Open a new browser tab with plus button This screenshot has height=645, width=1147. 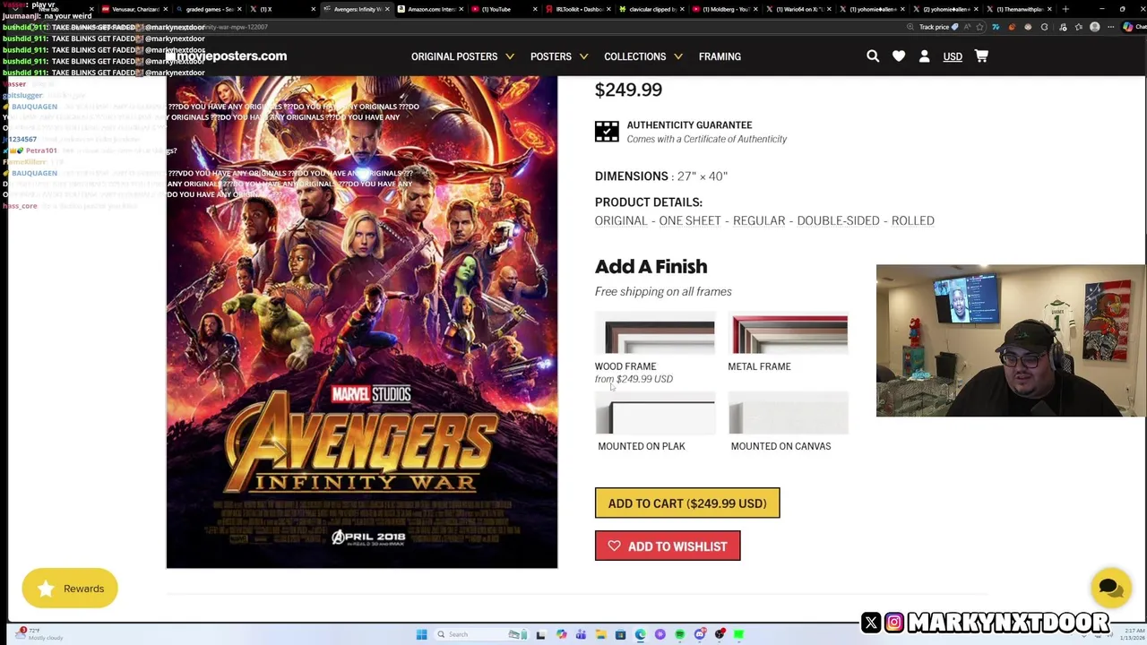(x=1065, y=9)
